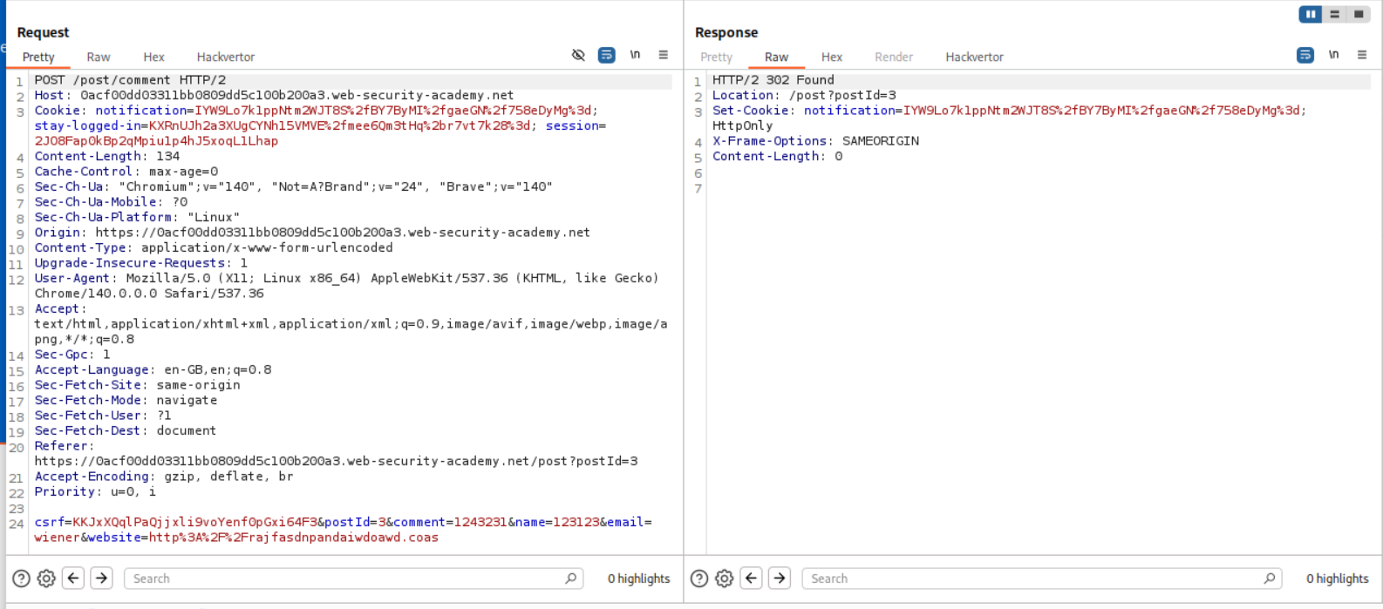Viewport: 1383px width, 609px height.
Task: Toggle hide non-printable characters eye icon in Request
Action: pyautogui.click(x=578, y=55)
